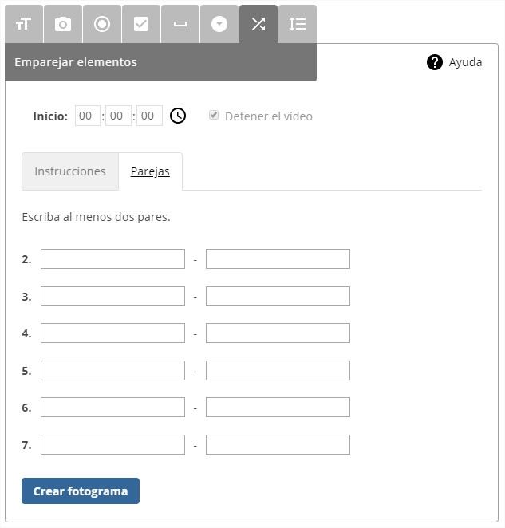The height and width of the screenshot is (528, 505).
Task: Select the sort-elements ordering icon
Action: (x=297, y=24)
